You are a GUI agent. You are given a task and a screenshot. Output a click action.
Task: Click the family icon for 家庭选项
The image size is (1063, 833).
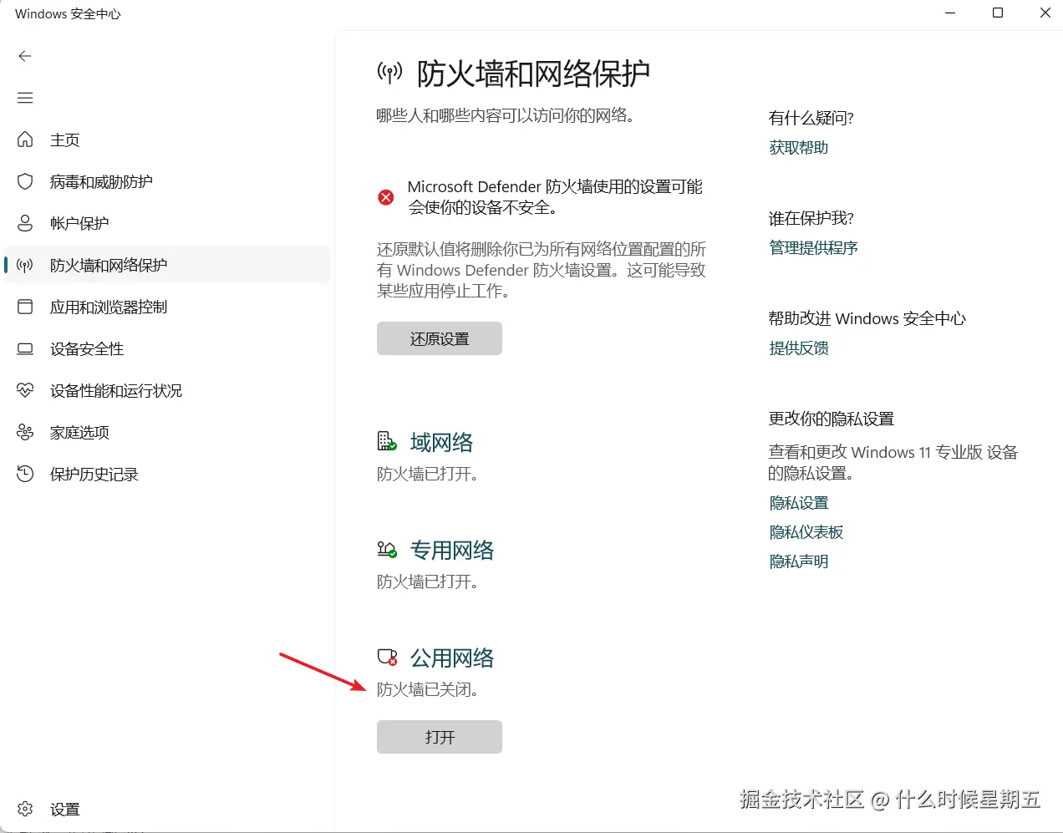point(25,432)
